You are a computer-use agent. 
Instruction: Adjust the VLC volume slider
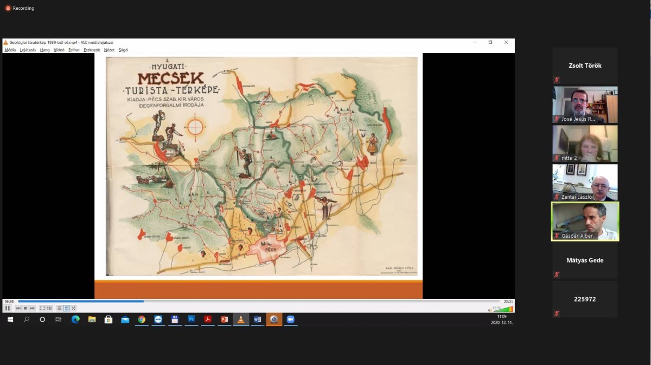tap(502, 309)
